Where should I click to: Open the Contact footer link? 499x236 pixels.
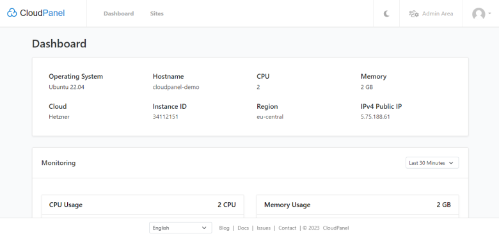tap(287, 228)
